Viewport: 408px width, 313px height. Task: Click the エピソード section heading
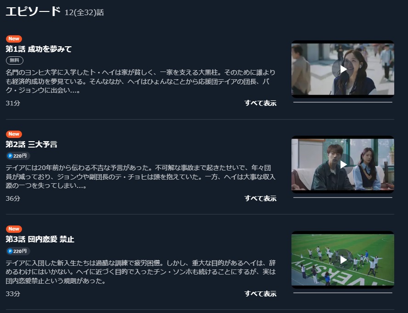pos(33,12)
